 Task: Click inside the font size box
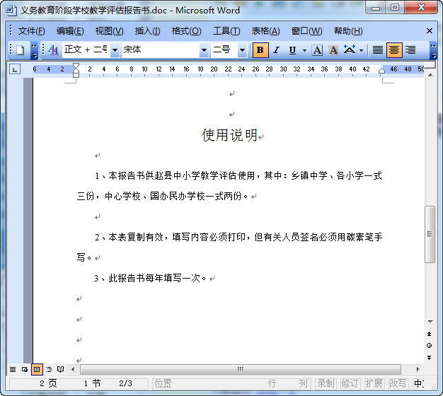tap(224, 50)
